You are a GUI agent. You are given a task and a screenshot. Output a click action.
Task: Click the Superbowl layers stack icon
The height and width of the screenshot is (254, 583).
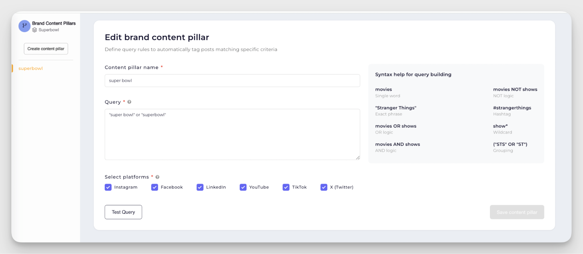[35, 30]
